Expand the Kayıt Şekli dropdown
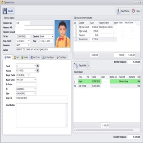 [35, 79]
